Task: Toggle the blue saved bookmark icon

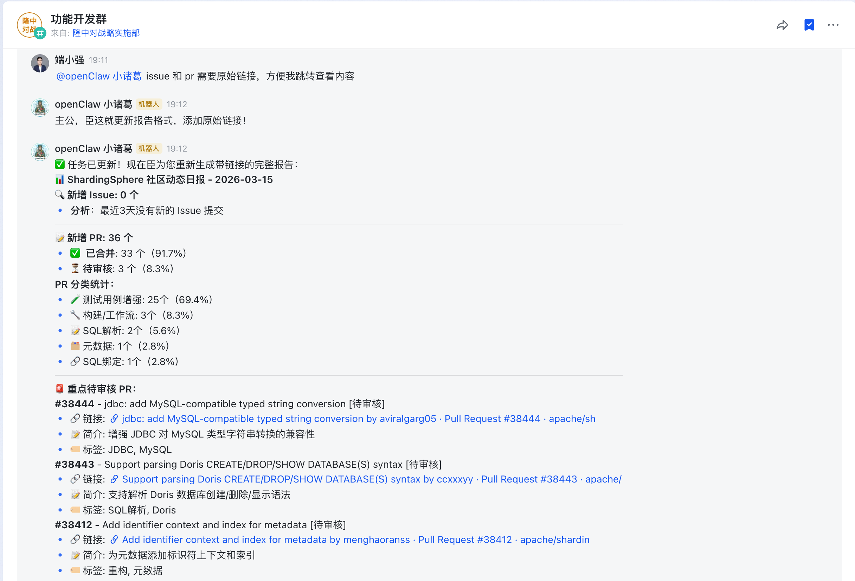Action: [x=809, y=25]
